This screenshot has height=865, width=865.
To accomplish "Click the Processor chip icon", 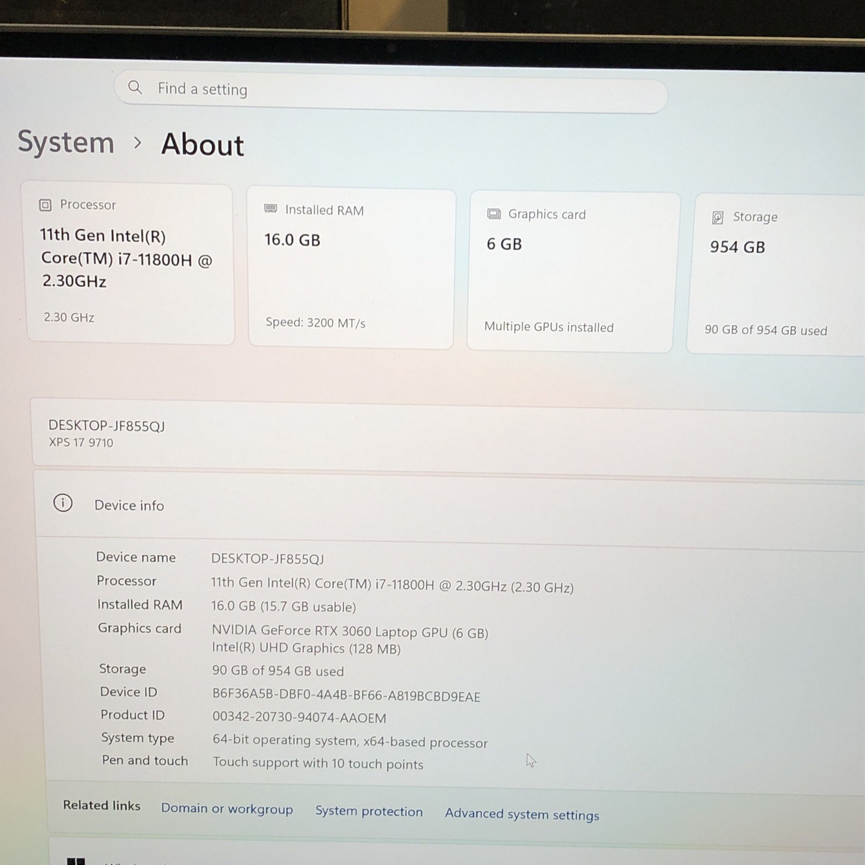I will (45, 205).
